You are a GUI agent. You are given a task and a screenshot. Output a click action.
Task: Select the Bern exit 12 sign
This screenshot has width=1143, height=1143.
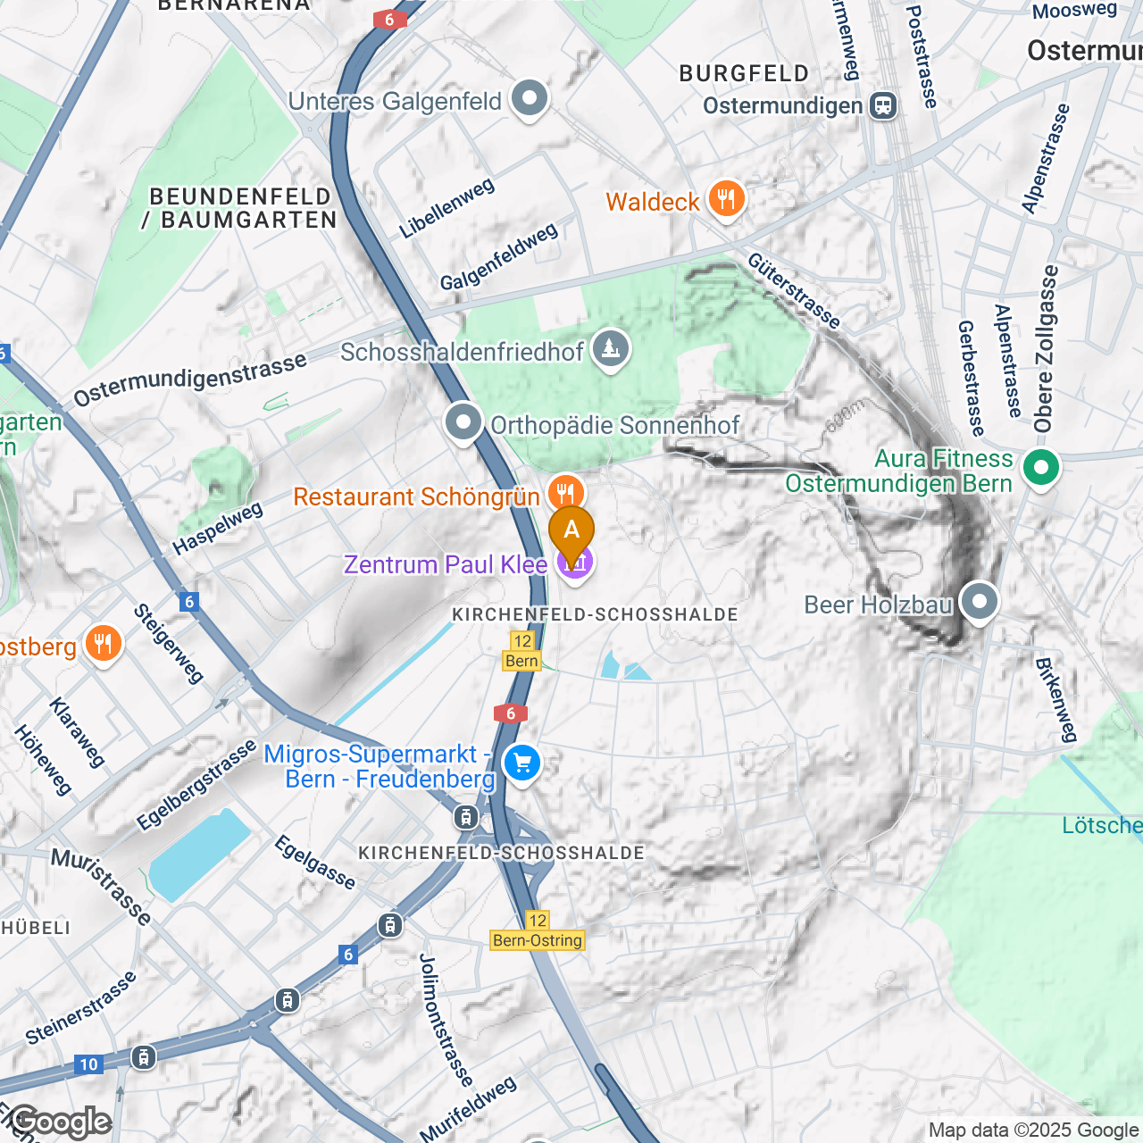[x=522, y=651]
